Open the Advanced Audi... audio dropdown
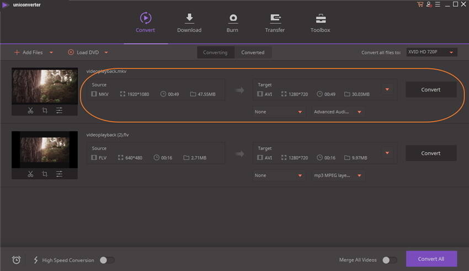 [x=338, y=112]
